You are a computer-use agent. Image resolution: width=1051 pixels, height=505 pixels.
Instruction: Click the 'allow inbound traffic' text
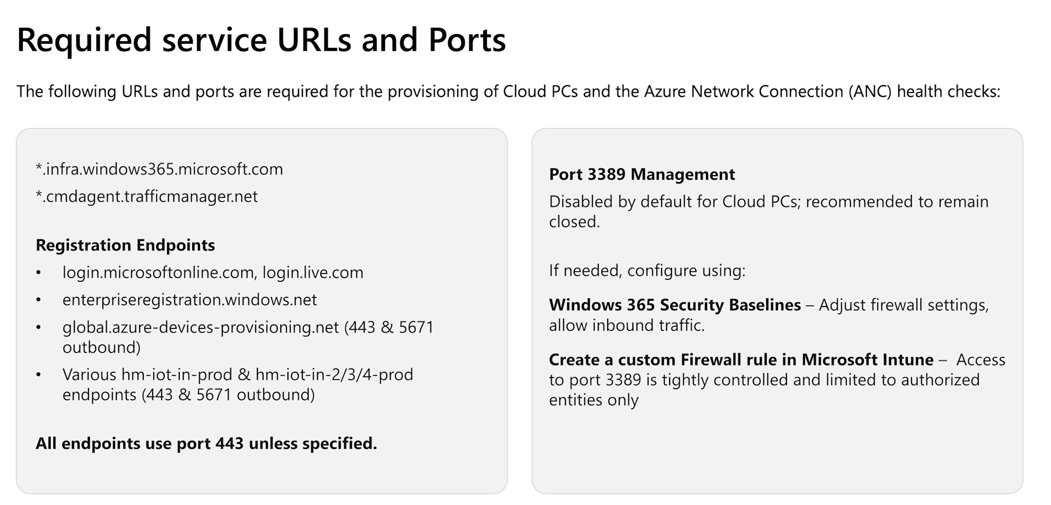627,325
